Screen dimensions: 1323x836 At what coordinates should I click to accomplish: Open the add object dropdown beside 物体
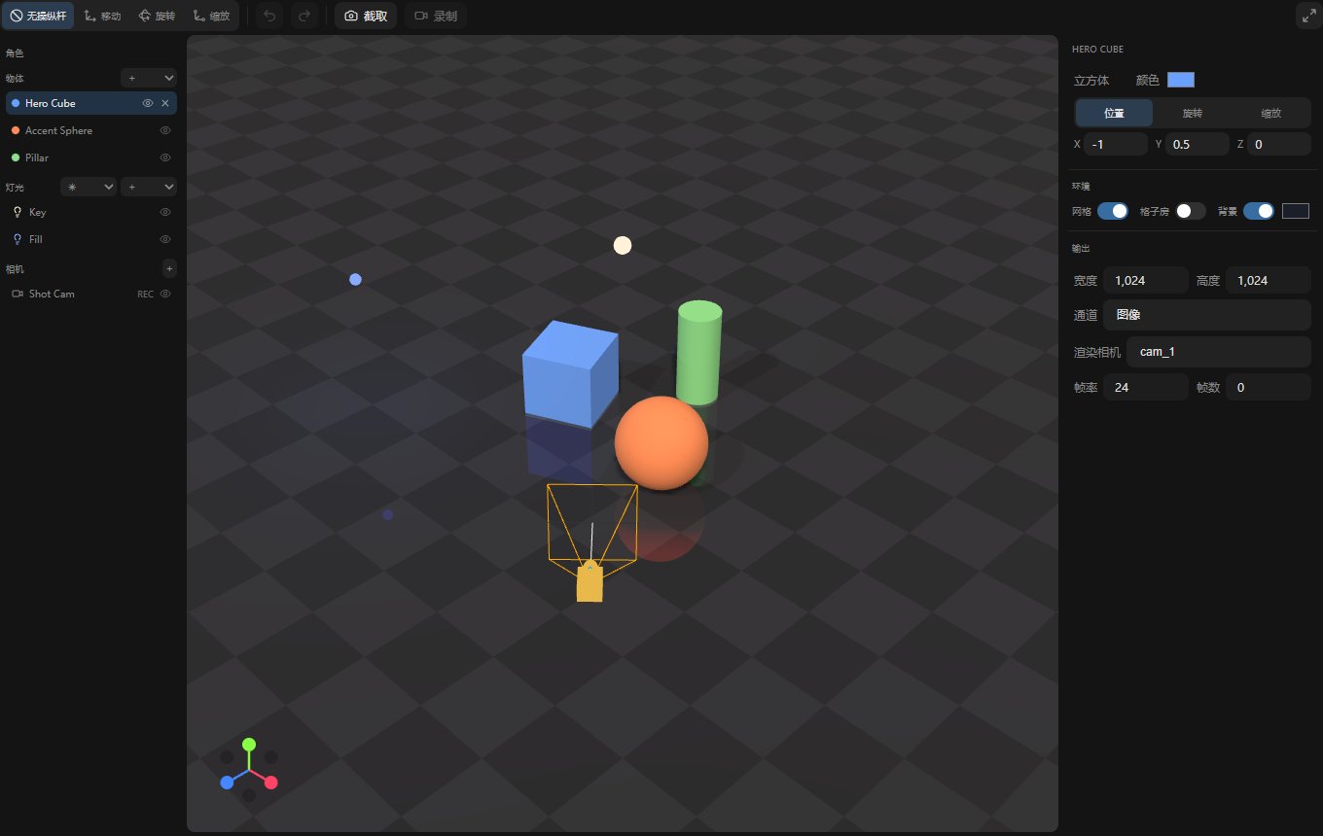149,78
